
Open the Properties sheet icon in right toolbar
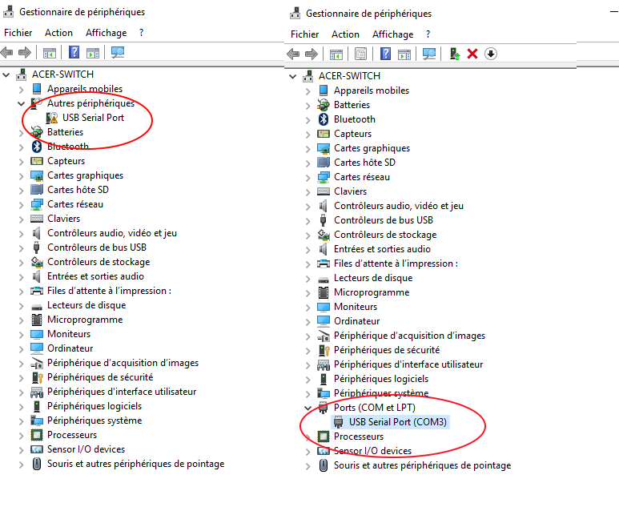tap(360, 54)
